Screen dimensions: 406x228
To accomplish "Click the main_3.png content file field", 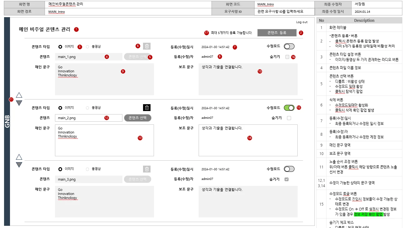I will tap(89, 179).
